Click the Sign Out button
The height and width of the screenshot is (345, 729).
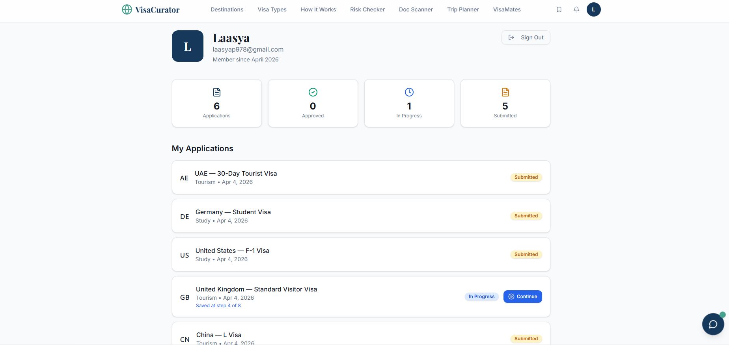pyautogui.click(x=526, y=37)
